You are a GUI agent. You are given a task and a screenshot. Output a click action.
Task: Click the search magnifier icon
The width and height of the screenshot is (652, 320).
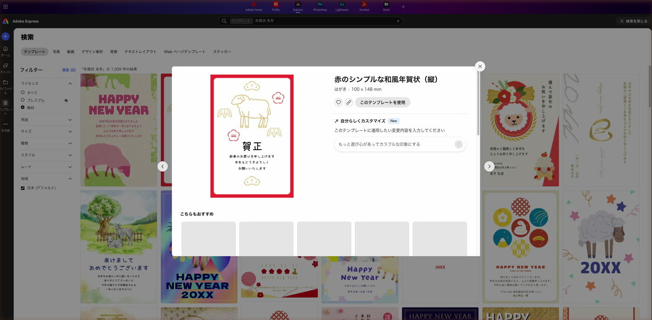pos(224,21)
